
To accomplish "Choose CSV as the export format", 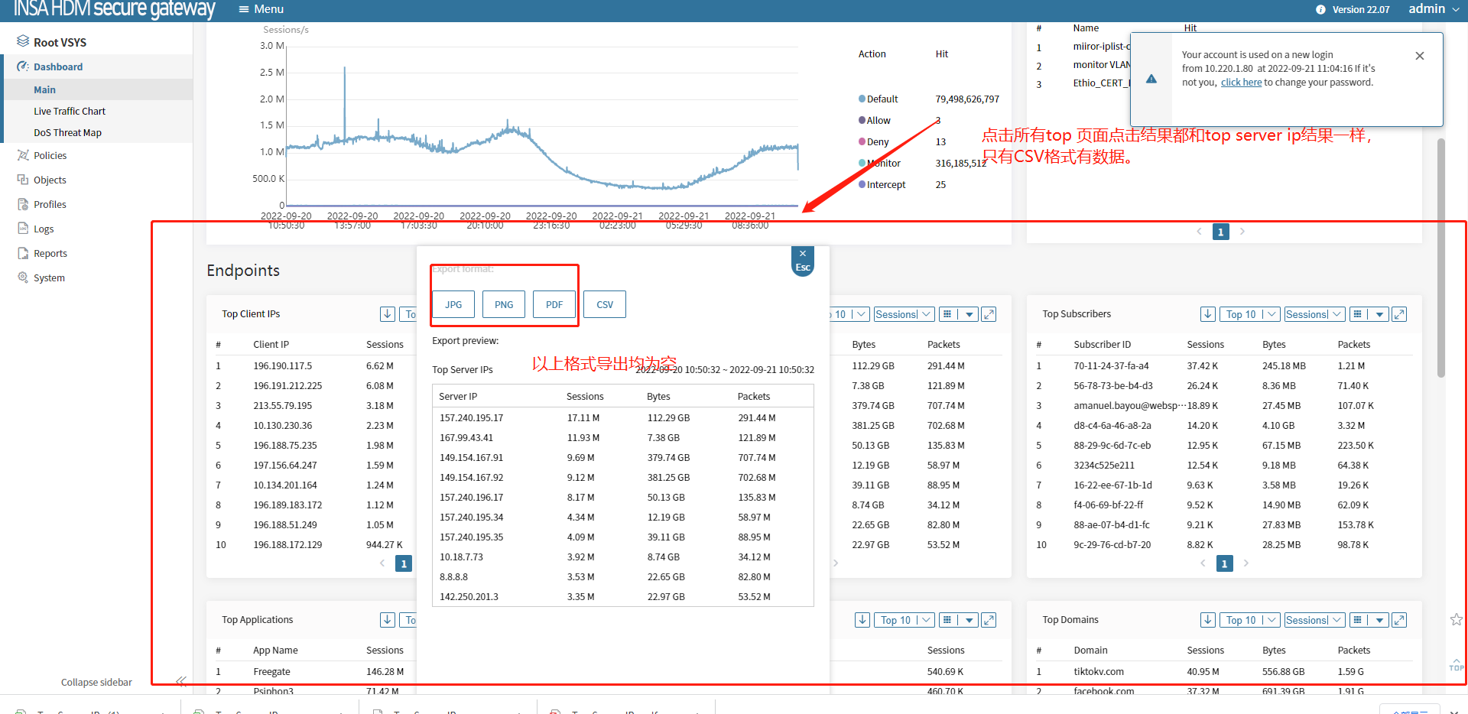I will [604, 304].
